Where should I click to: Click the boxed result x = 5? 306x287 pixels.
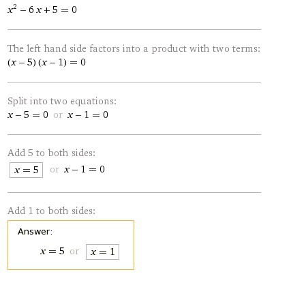point(26,170)
